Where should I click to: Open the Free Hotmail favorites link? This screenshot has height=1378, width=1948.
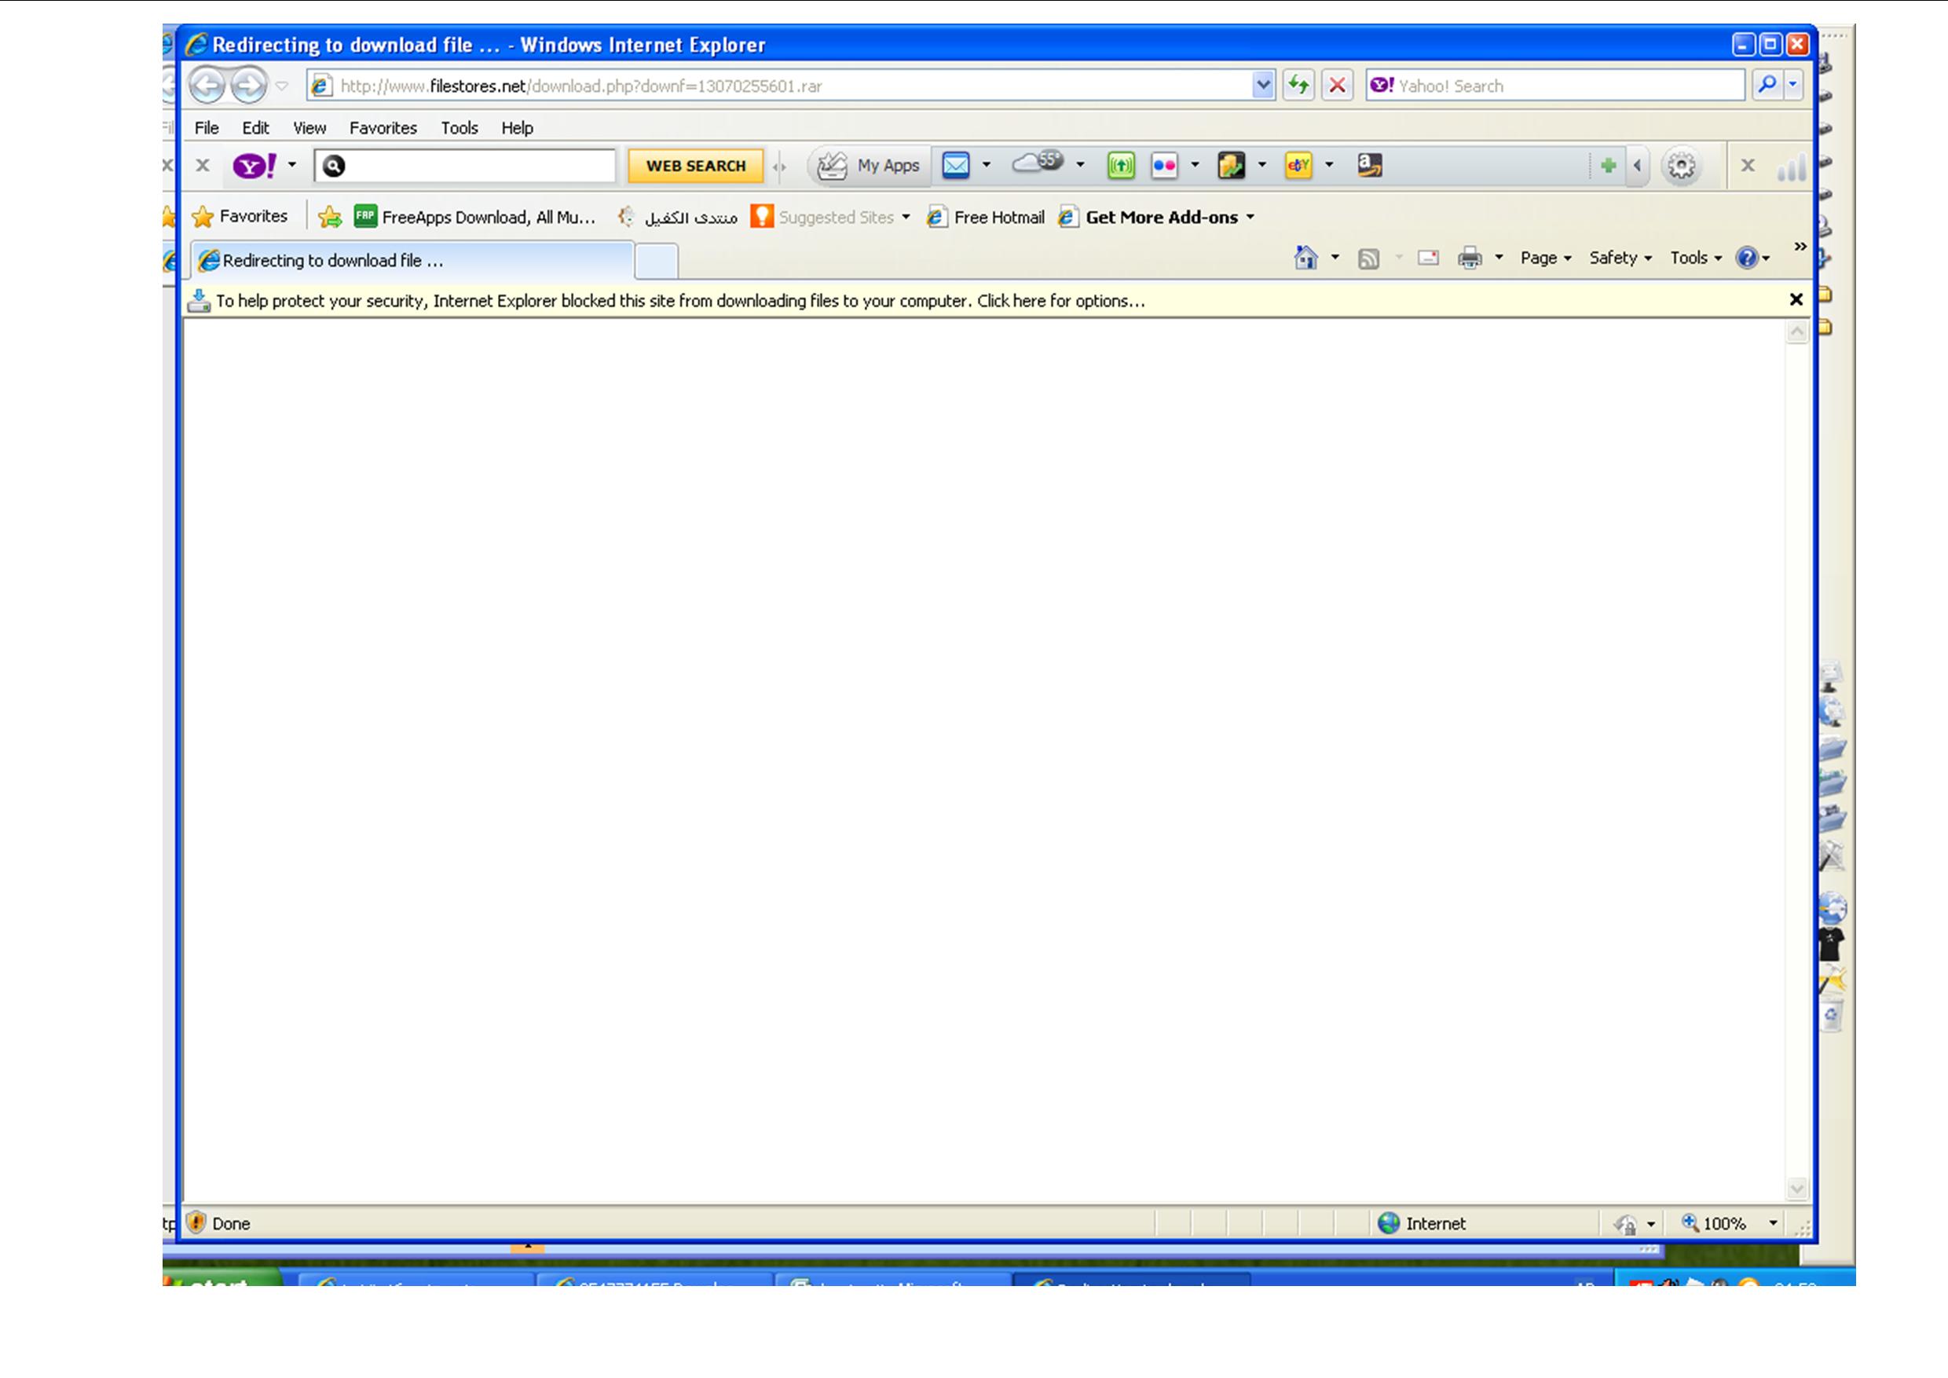point(998,217)
